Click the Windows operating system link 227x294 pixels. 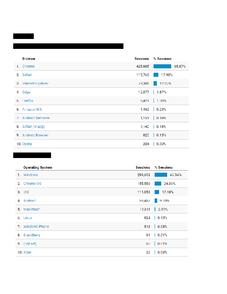(x=30, y=175)
